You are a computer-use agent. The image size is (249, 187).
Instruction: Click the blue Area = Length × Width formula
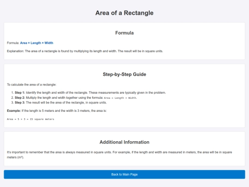coord(36,43)
